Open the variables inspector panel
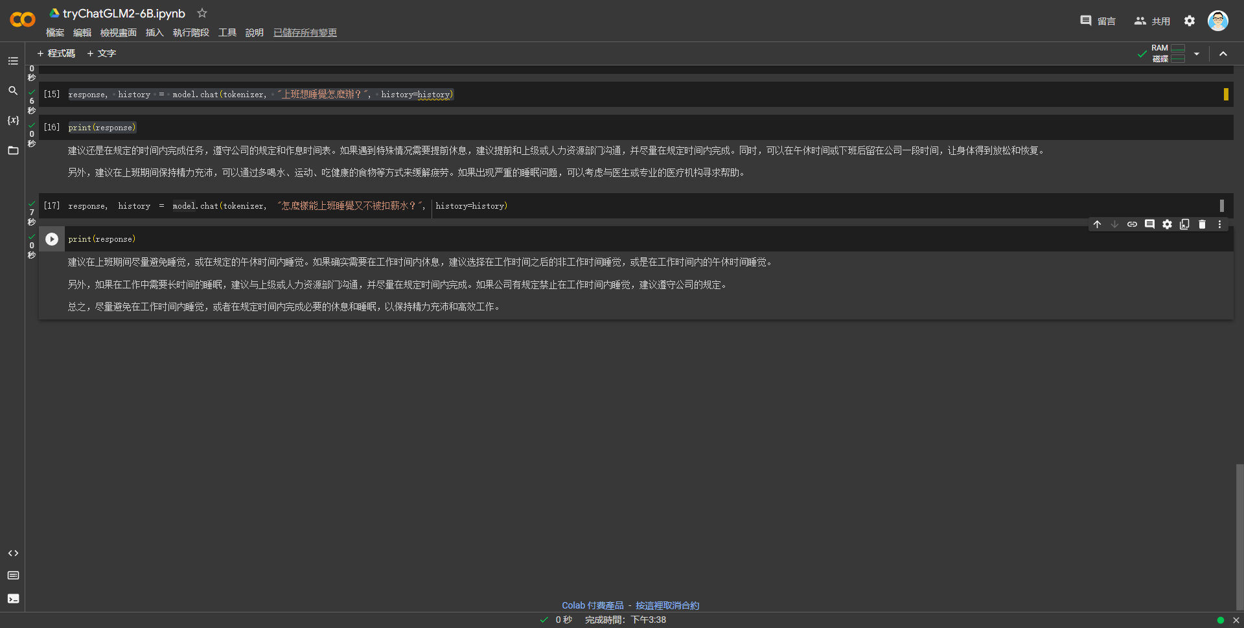 tap(13, 121)
